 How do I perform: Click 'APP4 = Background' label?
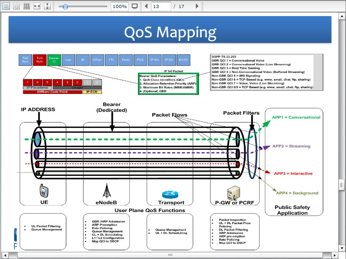tap(297, 193)
